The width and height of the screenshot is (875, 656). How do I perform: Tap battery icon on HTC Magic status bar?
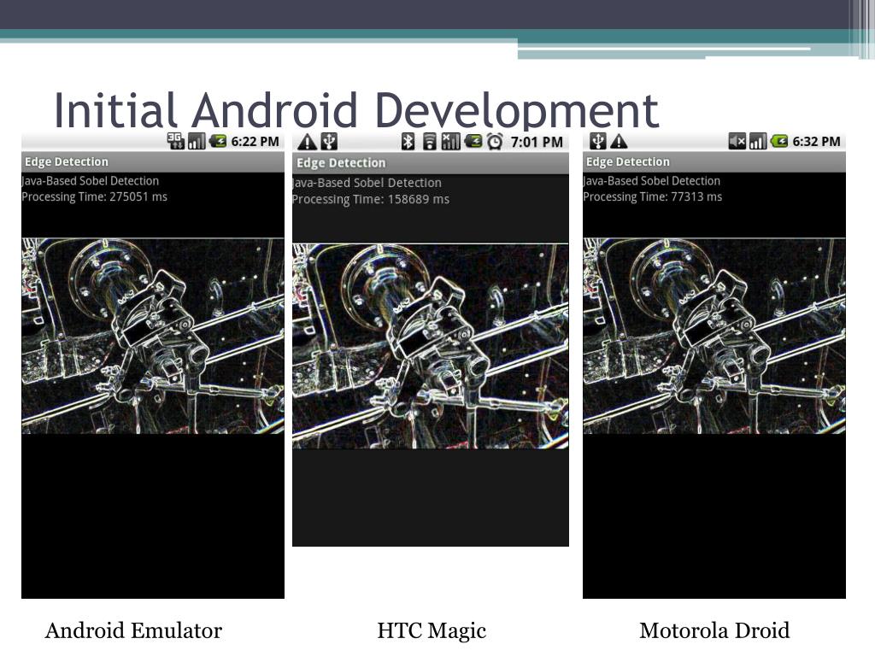click(x=473, y=142)
